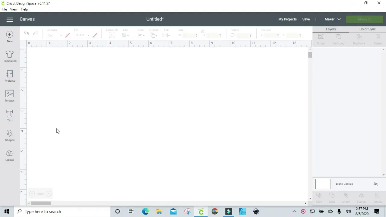The image size is (386, 217).
Task: Click the canvas scroll-down arrow
Action: [310, 198]
